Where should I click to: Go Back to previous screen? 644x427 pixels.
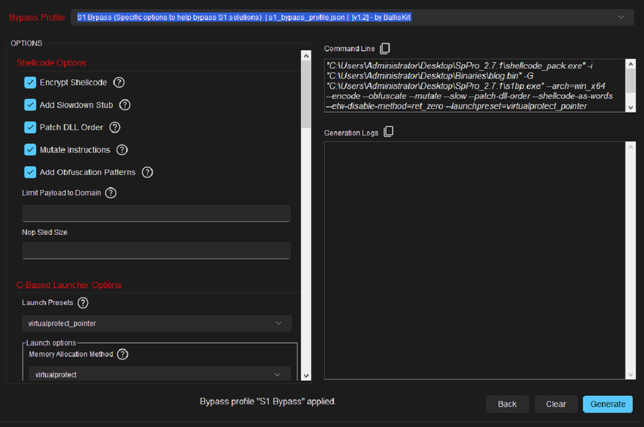507,404
